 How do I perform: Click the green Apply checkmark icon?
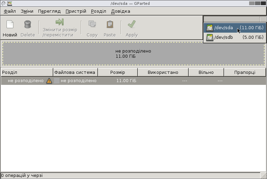131,24
